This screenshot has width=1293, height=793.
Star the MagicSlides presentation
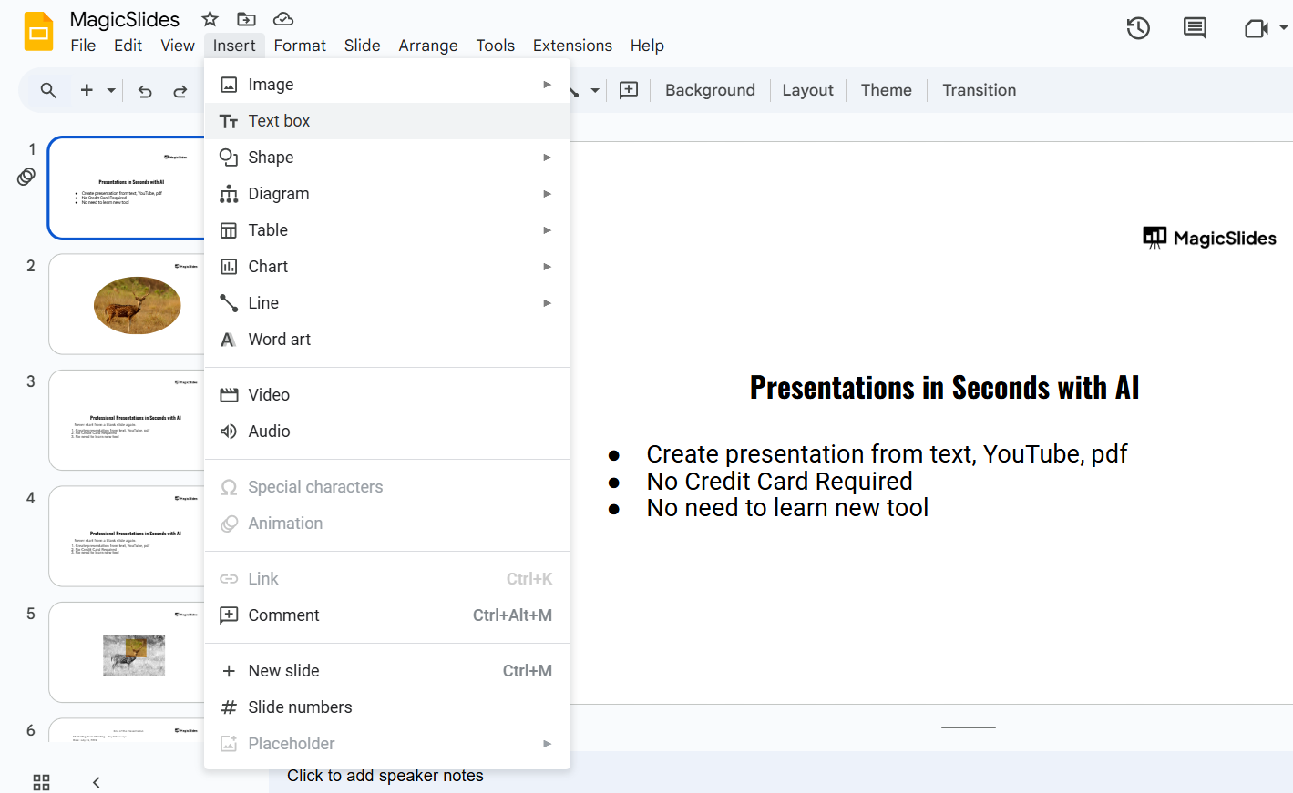[210, 19]
